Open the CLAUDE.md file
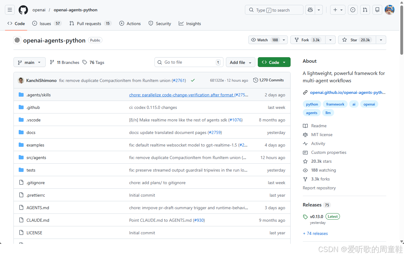The height and width of the screenshot is (256, 404). click(x=38, y=220)
